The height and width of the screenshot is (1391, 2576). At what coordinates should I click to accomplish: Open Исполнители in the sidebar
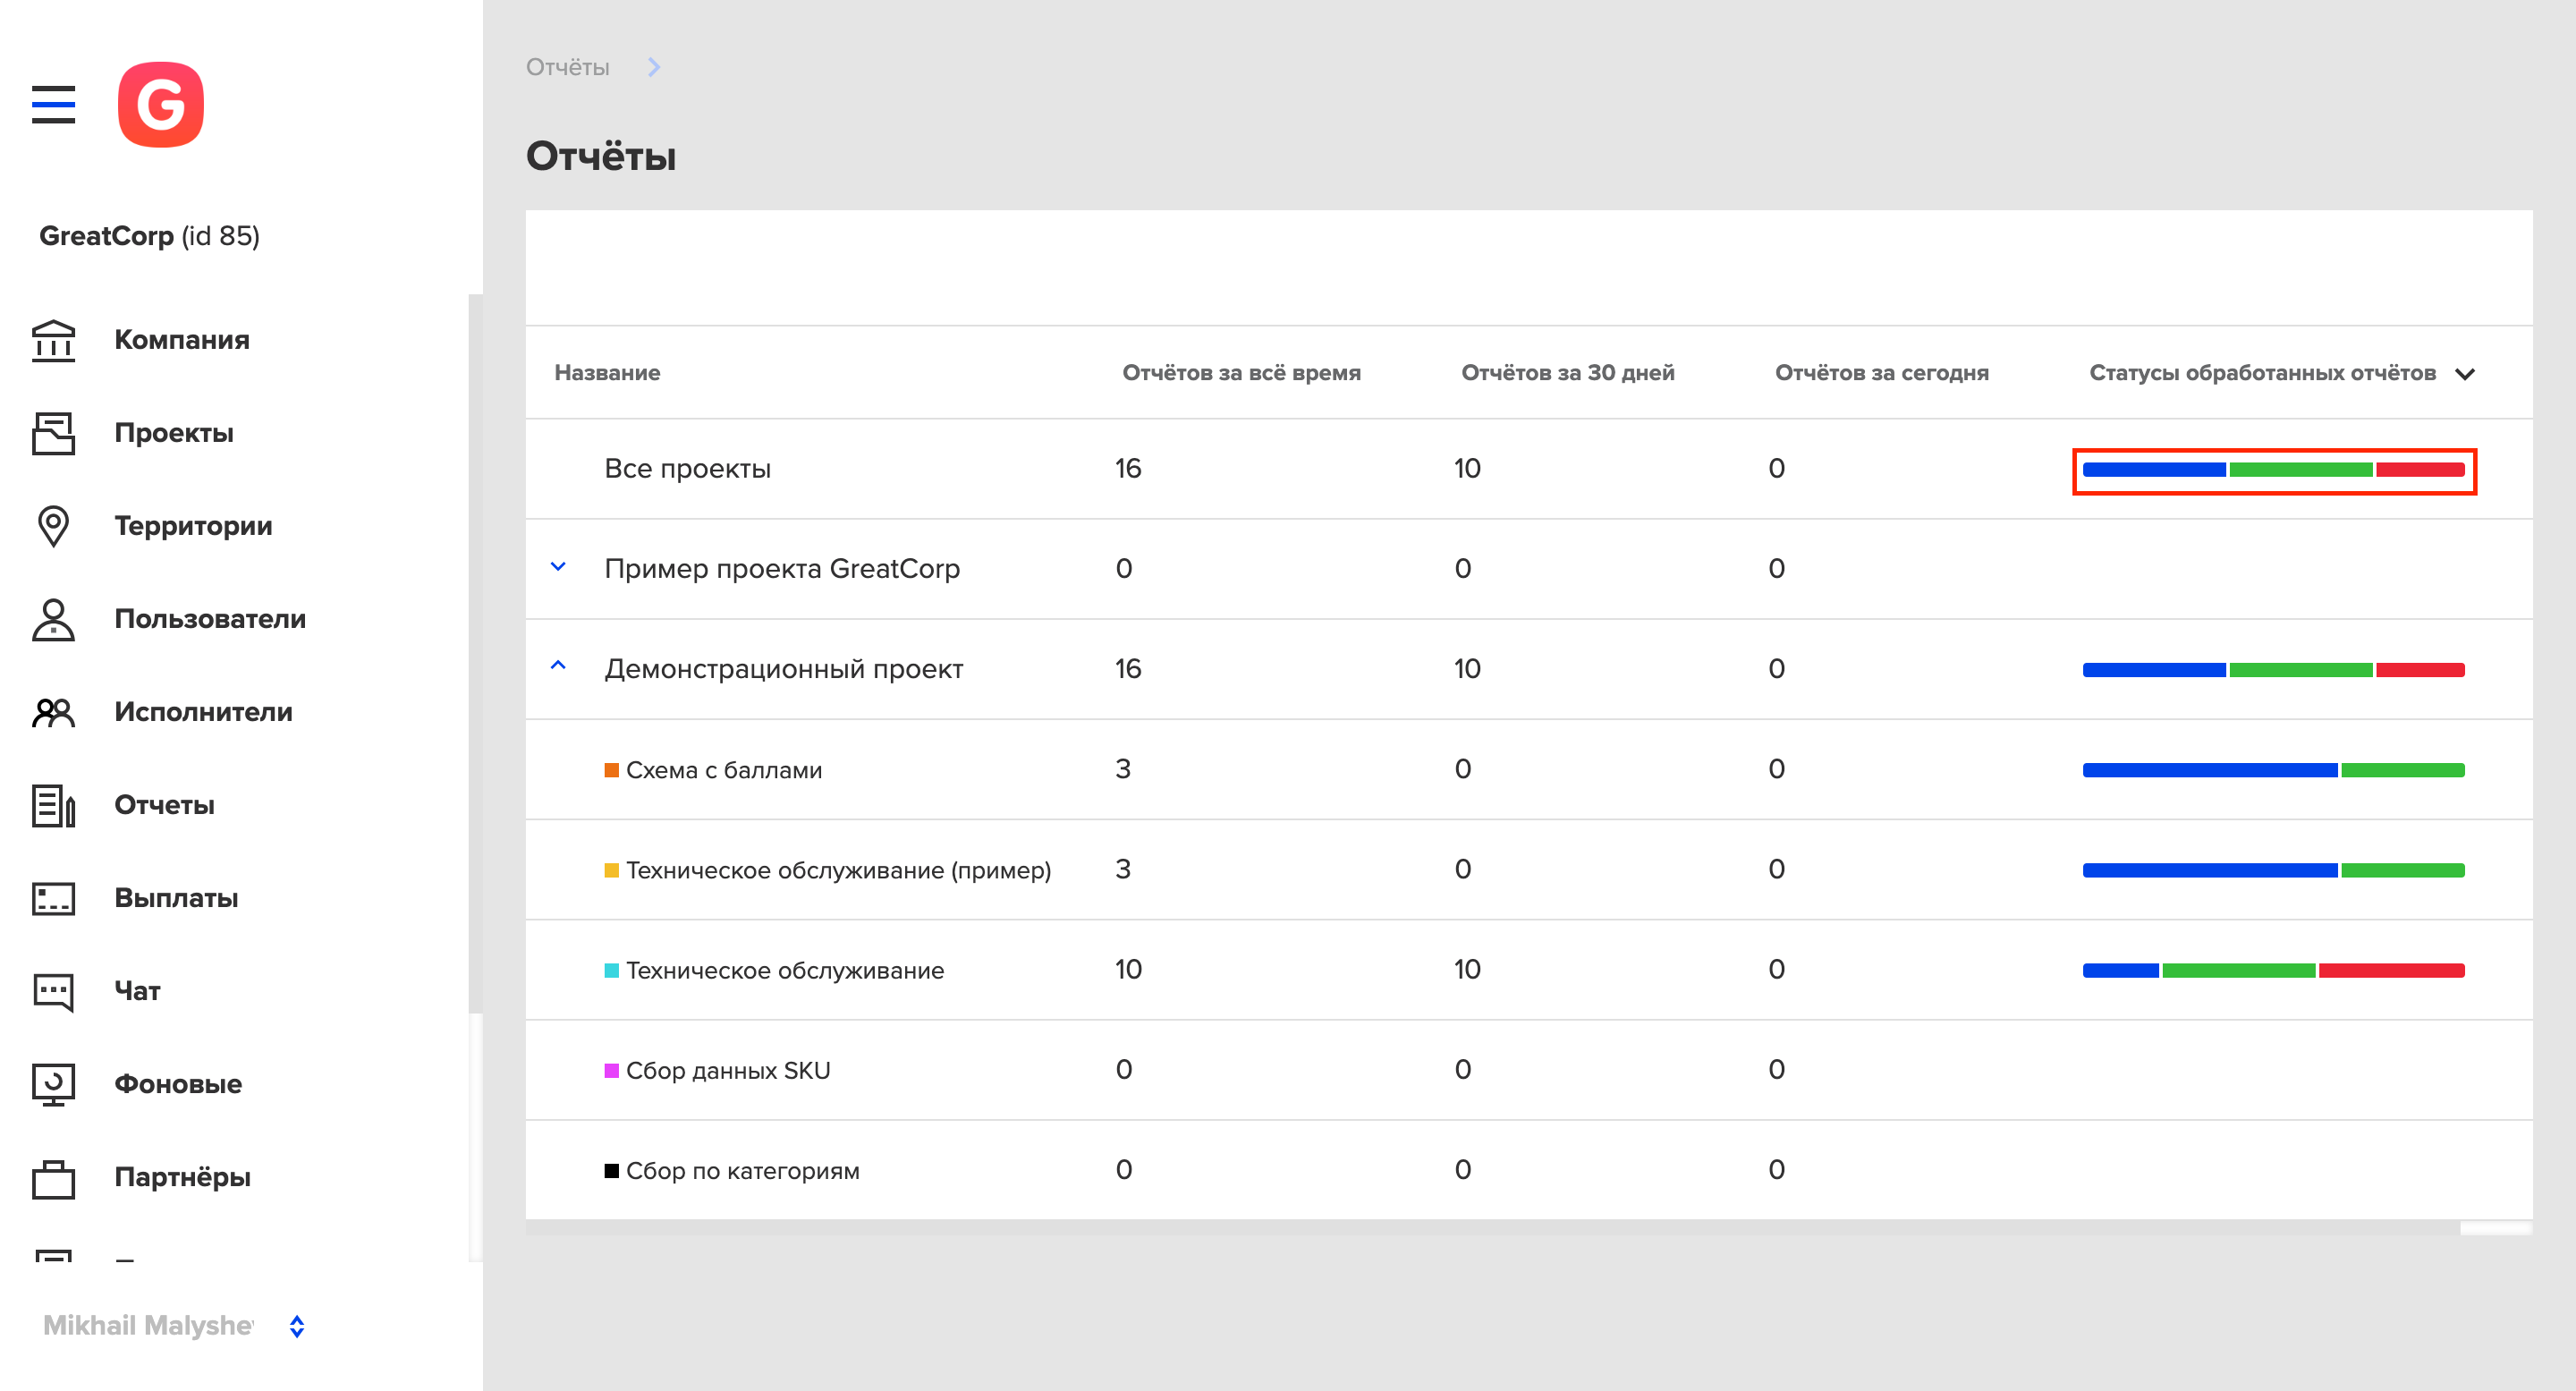click(203, 712)
